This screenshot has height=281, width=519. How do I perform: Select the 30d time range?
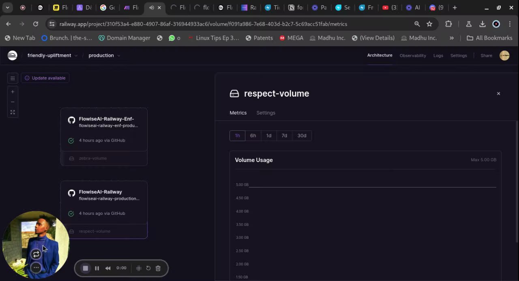(x=302, y=136)
